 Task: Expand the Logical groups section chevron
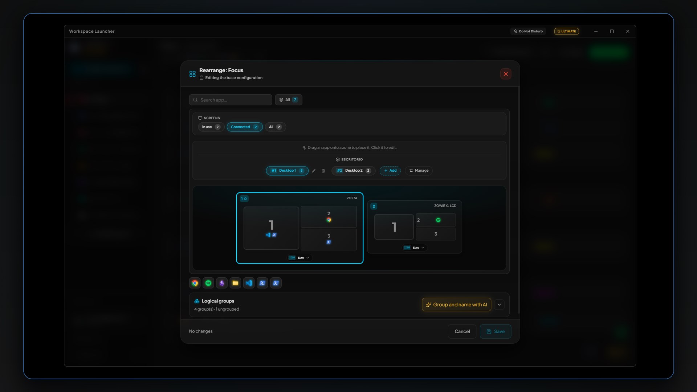tap(499, 305)
